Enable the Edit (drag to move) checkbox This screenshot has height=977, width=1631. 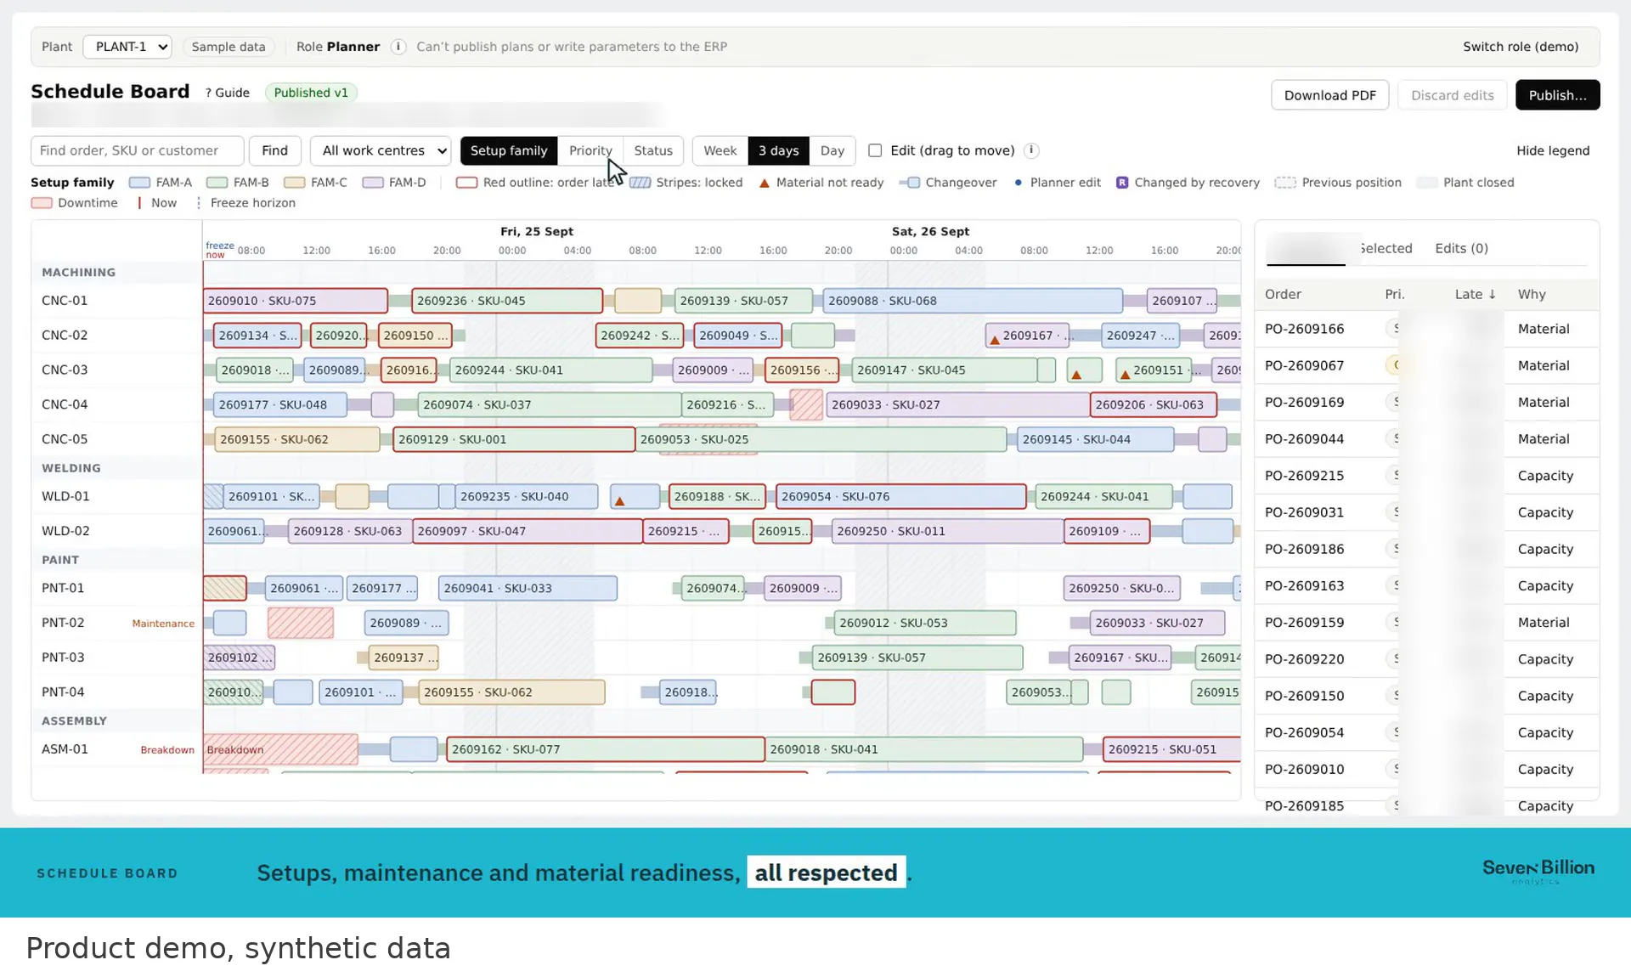point(875,150)
